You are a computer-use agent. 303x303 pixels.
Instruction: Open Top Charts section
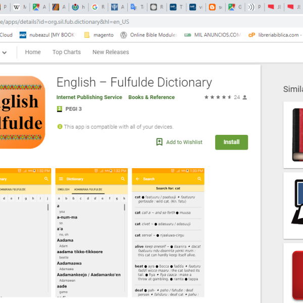pos(67,52)
